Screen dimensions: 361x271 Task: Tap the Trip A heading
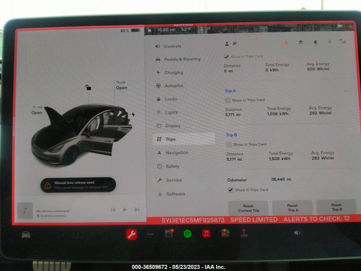coord(230,91)
